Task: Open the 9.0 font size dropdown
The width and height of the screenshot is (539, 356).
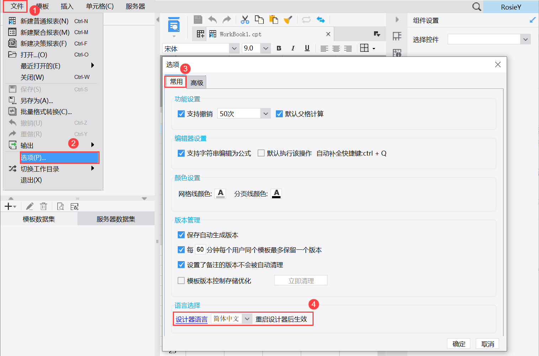Action: tap(266, 48)
